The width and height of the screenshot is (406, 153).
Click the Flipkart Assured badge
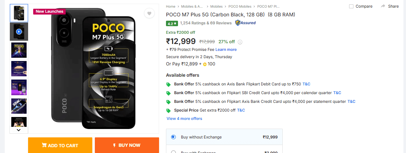245,23
